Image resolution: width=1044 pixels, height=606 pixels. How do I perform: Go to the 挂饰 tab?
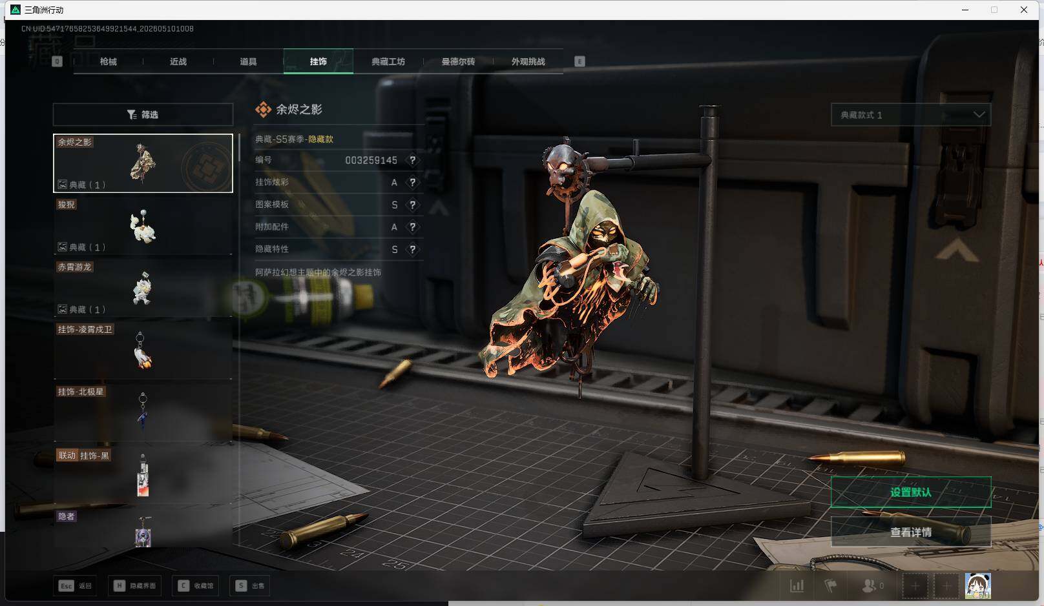point(318,61)
